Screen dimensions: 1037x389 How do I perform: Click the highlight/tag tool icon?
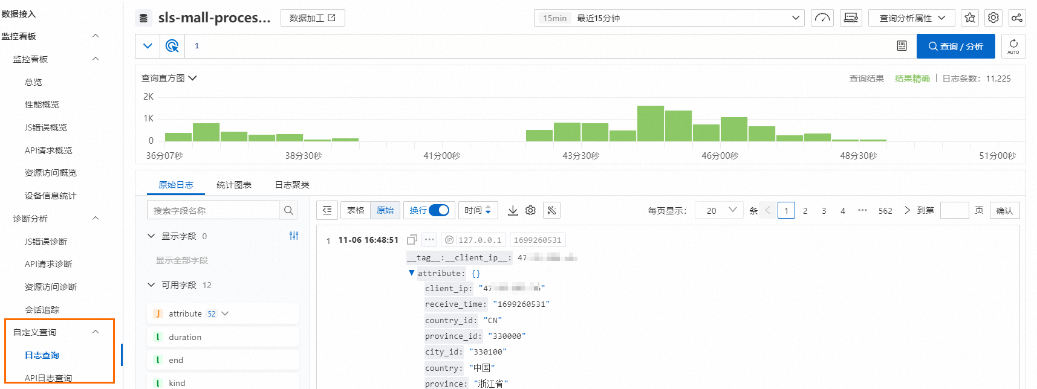tap(551, 210)
